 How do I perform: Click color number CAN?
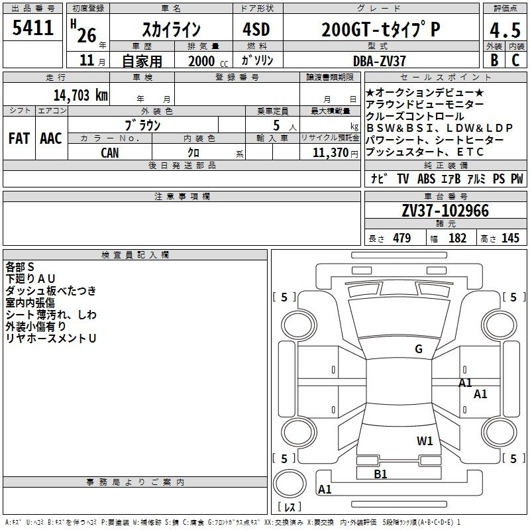click(x=110, y=153)
